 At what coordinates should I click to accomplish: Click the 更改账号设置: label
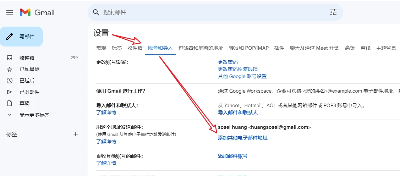point(112,62)
